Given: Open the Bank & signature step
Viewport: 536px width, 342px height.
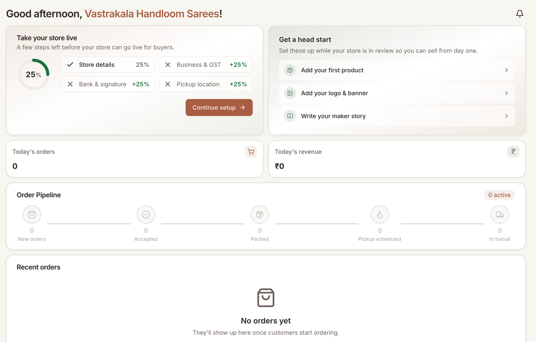Looking at the screenshot, I should coord(108,84).
